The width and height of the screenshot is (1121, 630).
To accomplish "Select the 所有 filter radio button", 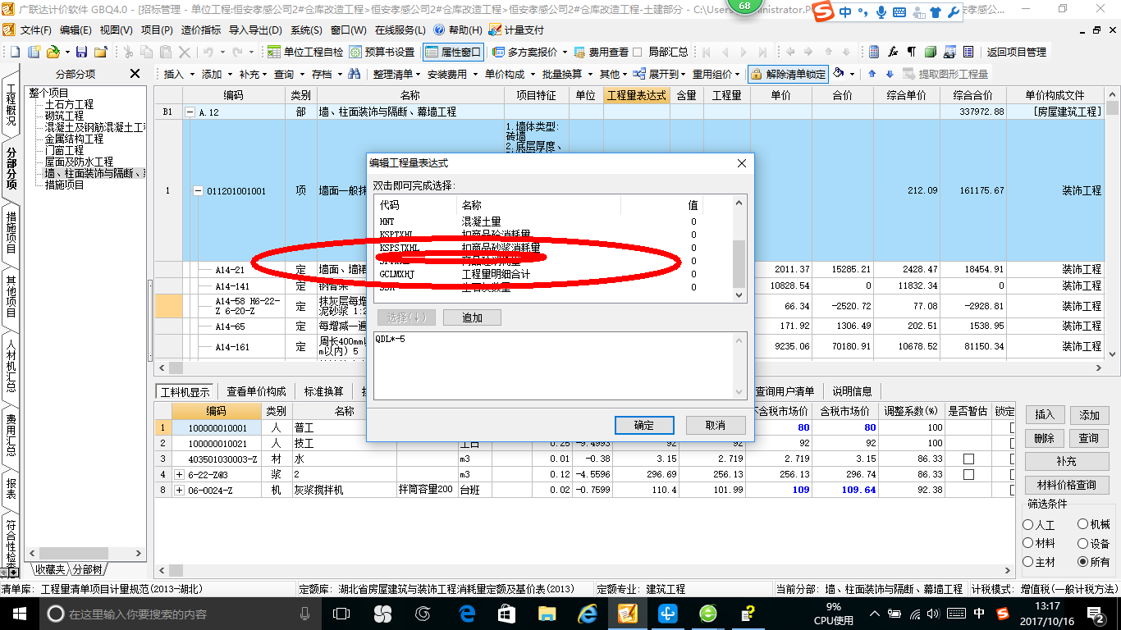I will coord(1082,562).
